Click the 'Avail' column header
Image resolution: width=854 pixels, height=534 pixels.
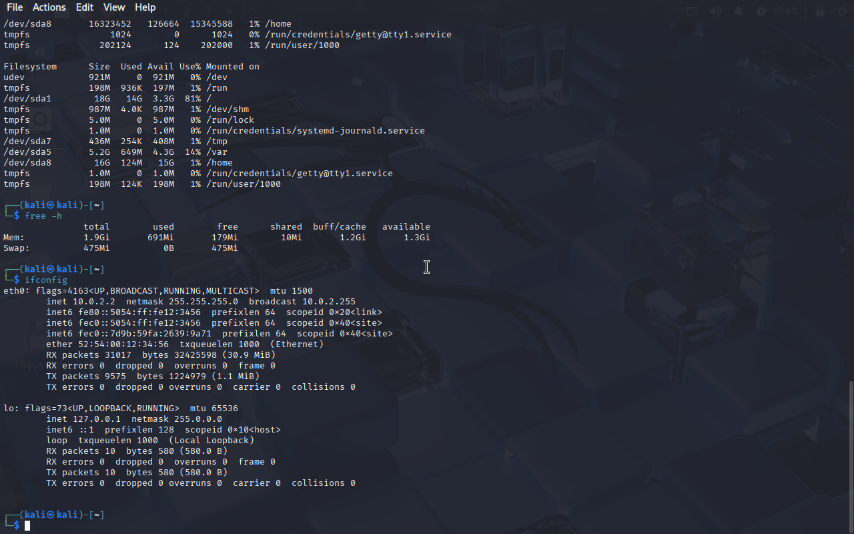[x=161, y=67]
